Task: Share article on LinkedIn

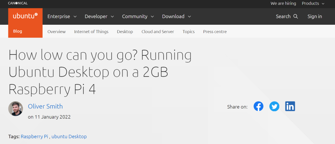Action: click(290, 106)
